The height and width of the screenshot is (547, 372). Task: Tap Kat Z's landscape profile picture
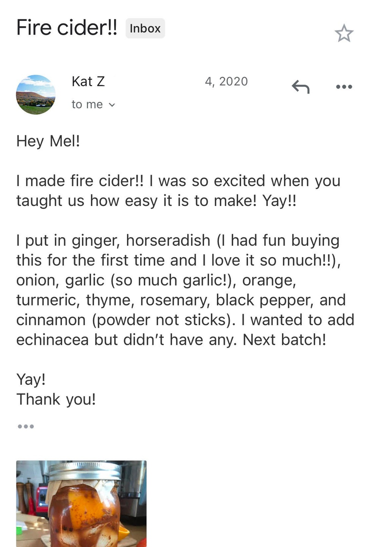(x=36, y=95)
